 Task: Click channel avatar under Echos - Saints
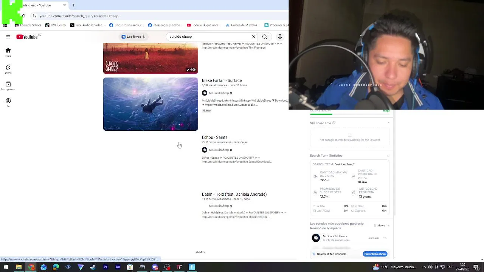point(205,150)
